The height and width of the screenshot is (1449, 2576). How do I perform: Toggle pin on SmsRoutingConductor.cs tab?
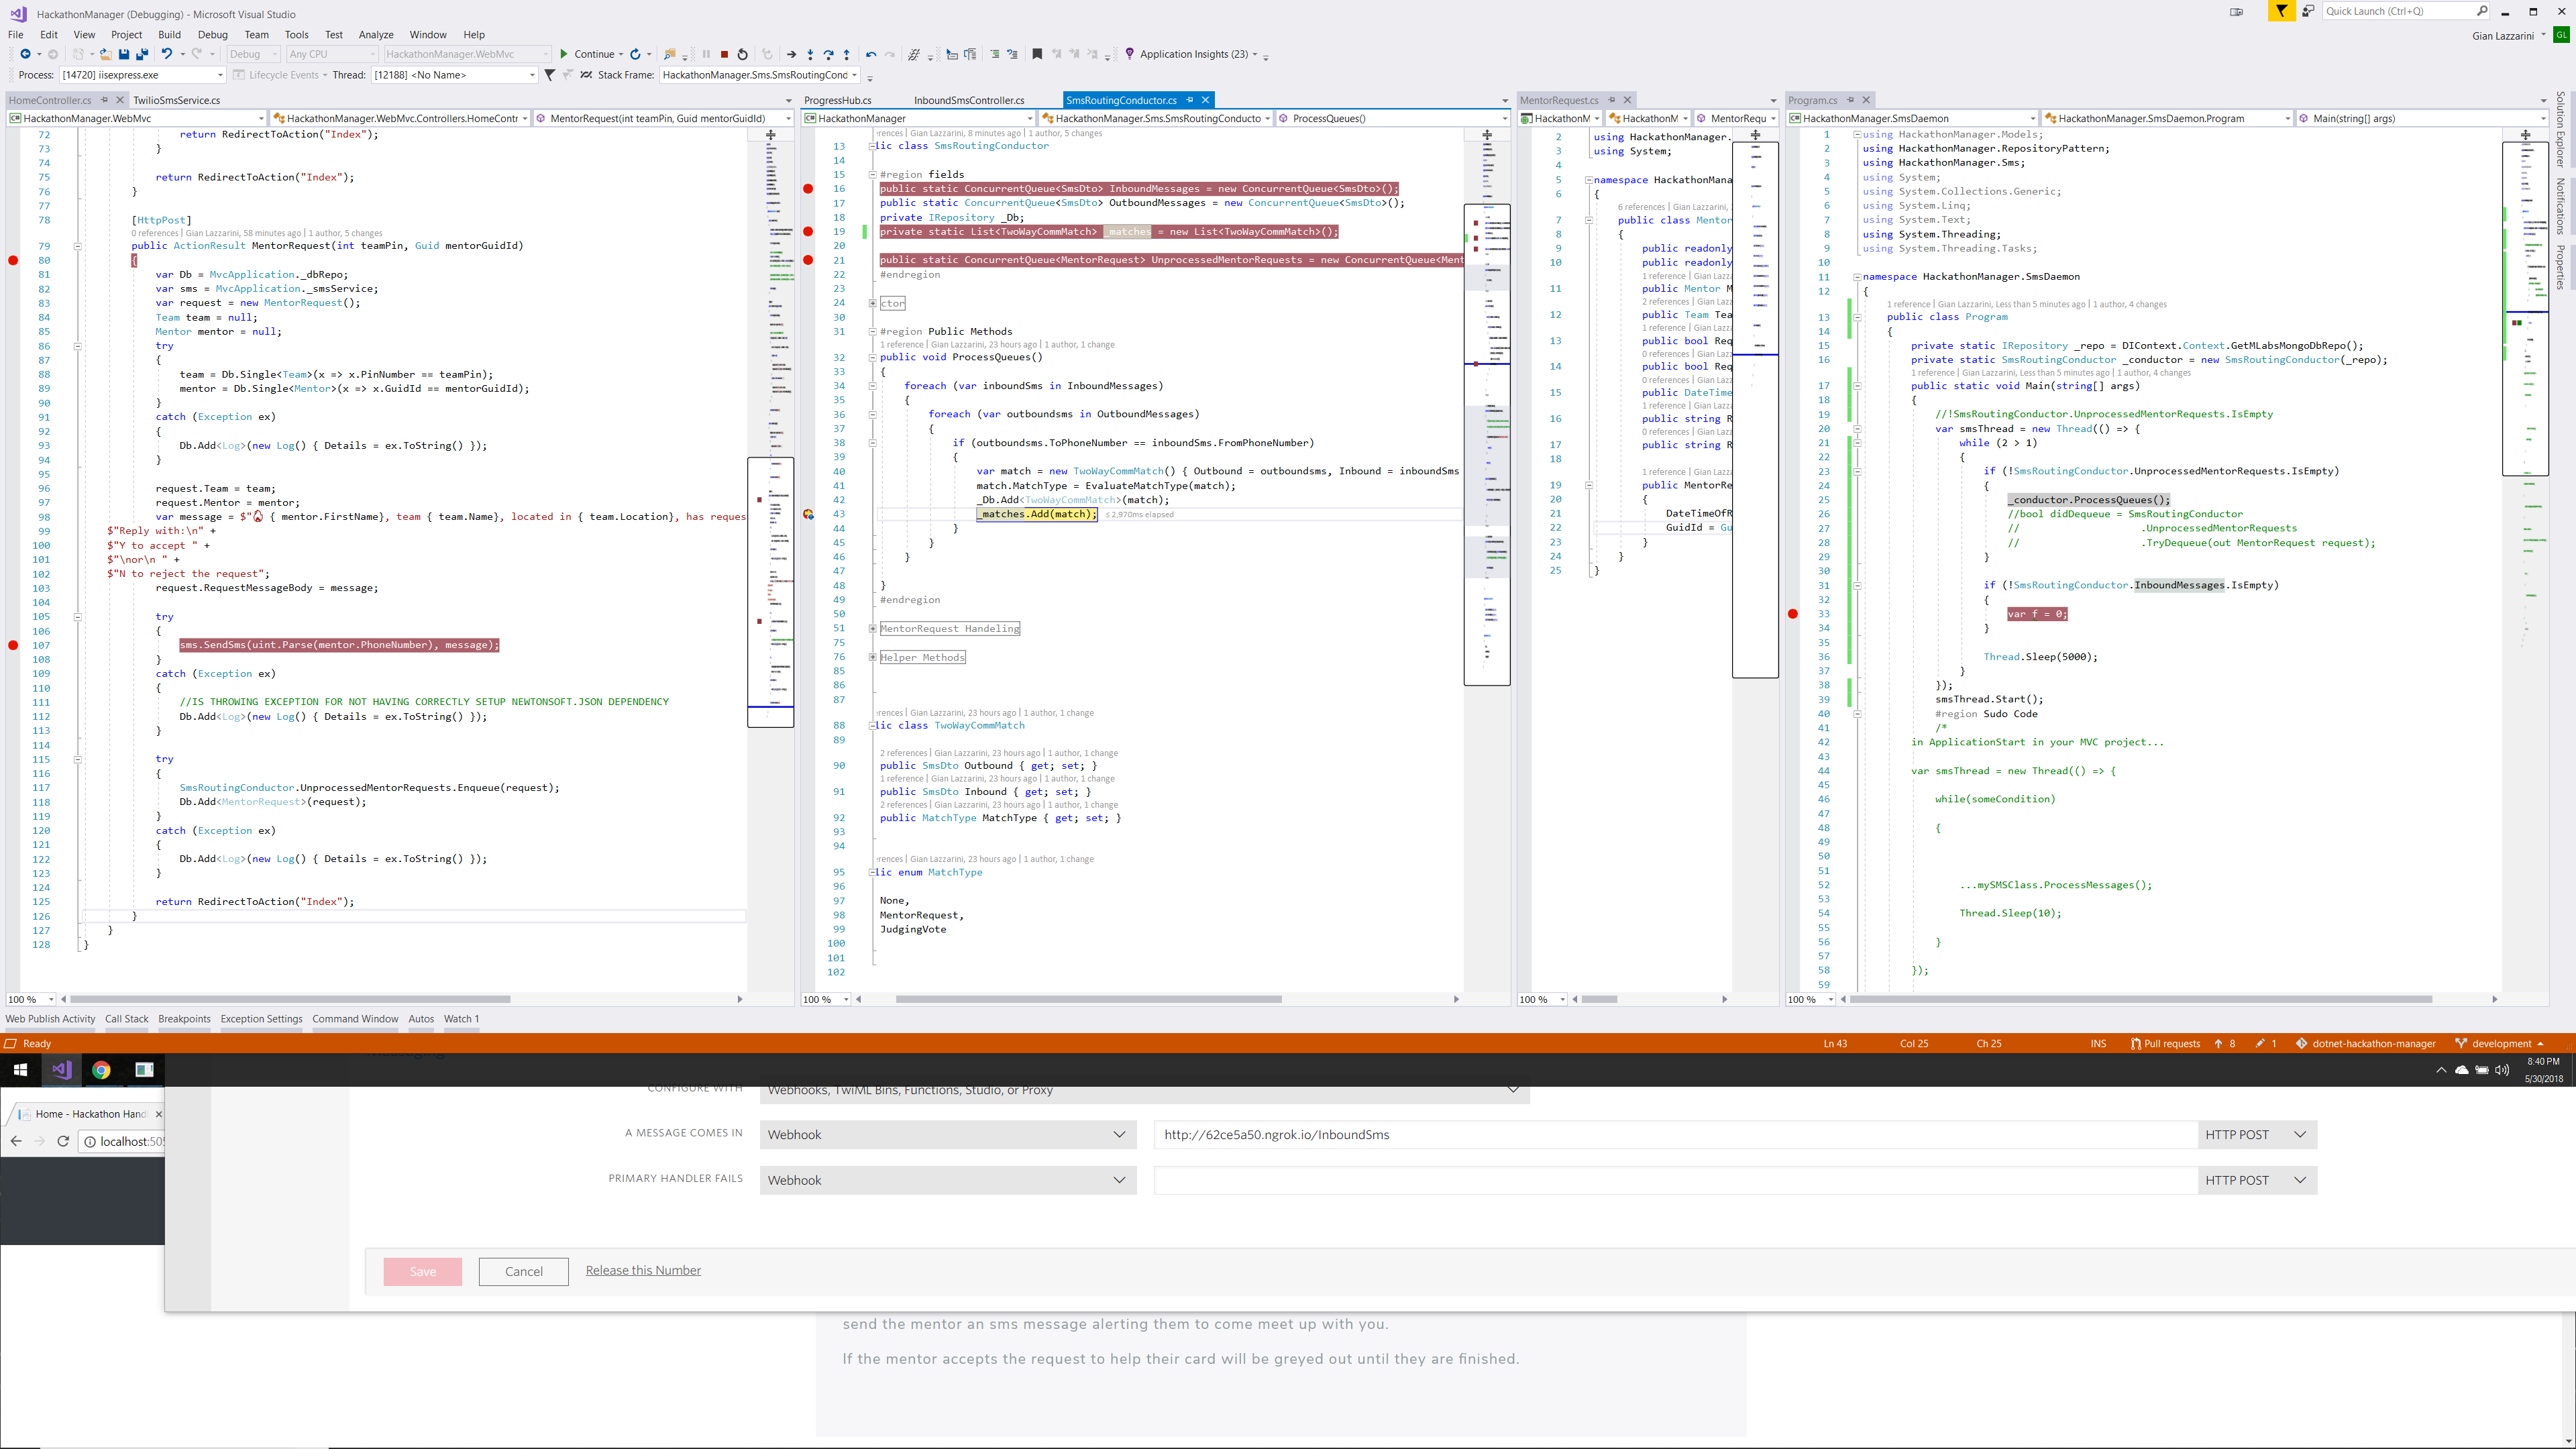click(x=1189, y=100)
